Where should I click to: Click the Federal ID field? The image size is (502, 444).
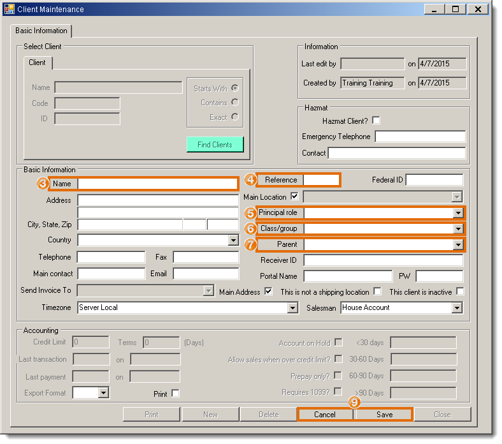pyautogui.click(x=434, y=180)
